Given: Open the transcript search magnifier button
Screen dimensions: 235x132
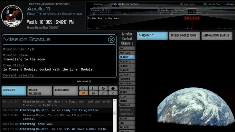Looking at the screenshot, I should point(84,88).
